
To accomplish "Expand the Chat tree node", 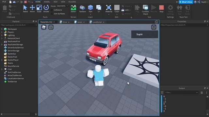I will (2, 69).
